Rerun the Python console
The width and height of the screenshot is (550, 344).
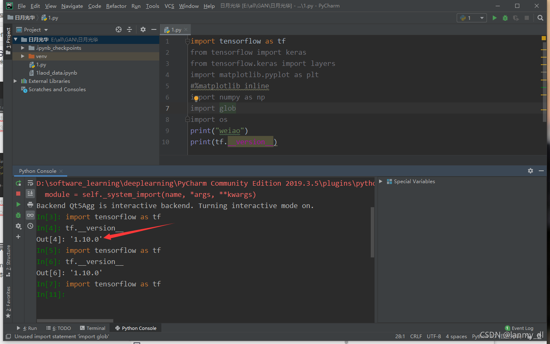[18, 183]
